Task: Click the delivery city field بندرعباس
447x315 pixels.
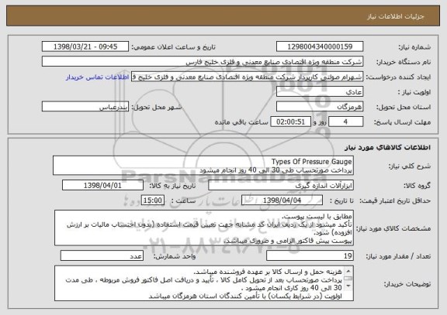Action: [x=85, y=107]
